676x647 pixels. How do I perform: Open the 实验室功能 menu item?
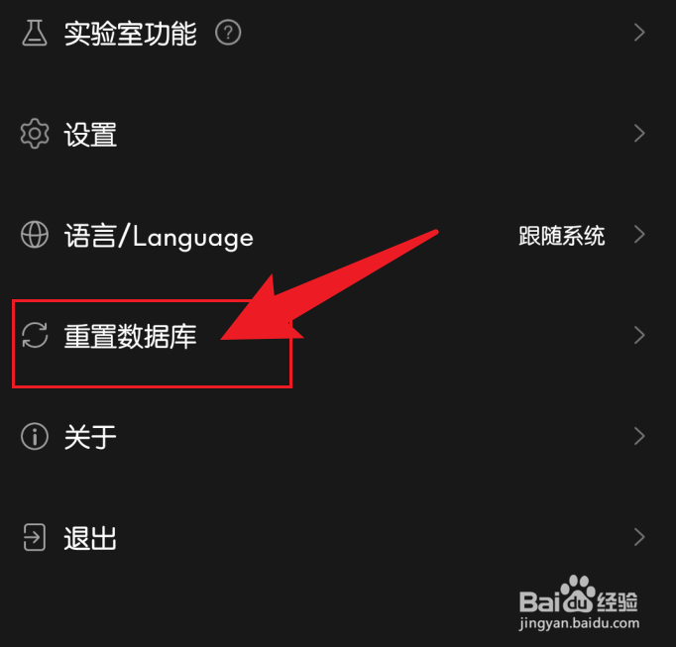pyautogui.click(x=130, y=34)
